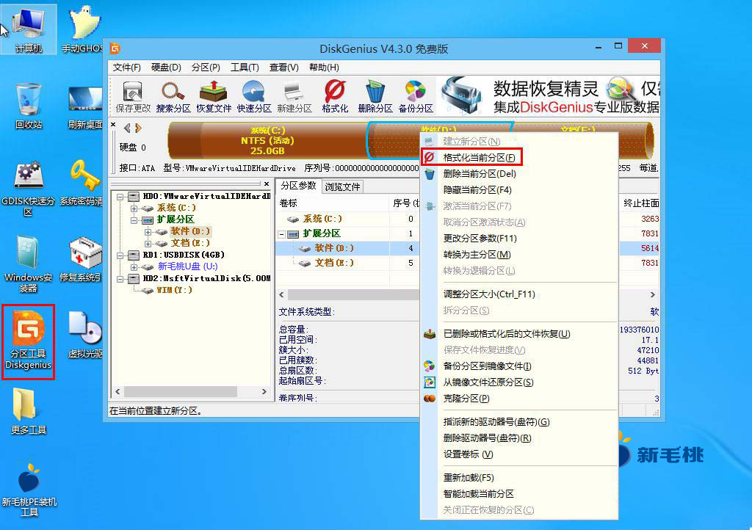
Task: Select the GDISK快速分区 desktop icon
Action: pos(29,189)
